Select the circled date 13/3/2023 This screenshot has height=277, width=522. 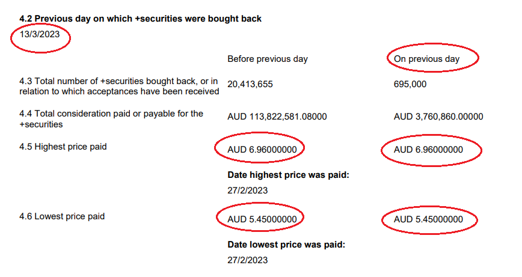point(40,34)
